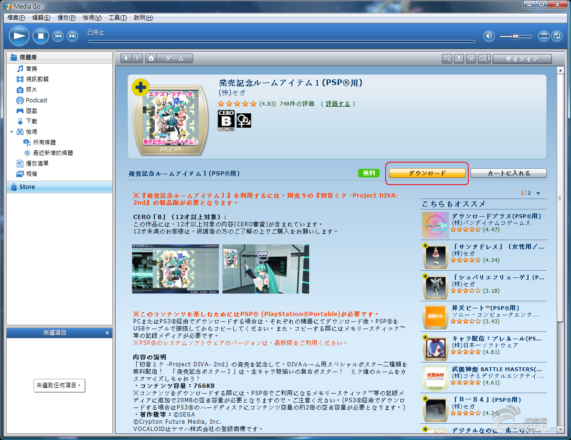Adjust the volume slider handle

point(515,36)
